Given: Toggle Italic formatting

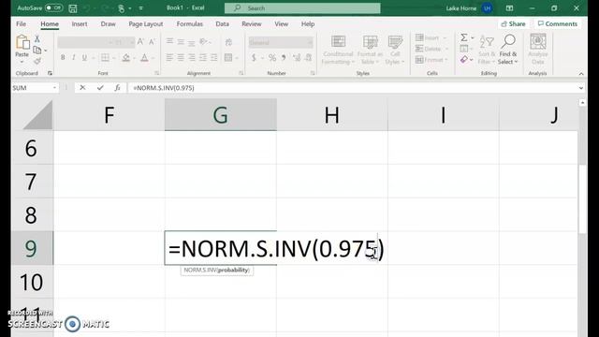Looking at the screenshot, I should (x=73, y=58).
